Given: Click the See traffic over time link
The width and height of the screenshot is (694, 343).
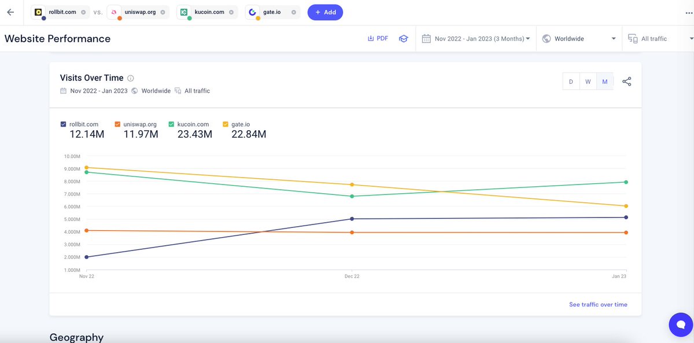Looking at the screenshot, I should (x=598, y=304).
